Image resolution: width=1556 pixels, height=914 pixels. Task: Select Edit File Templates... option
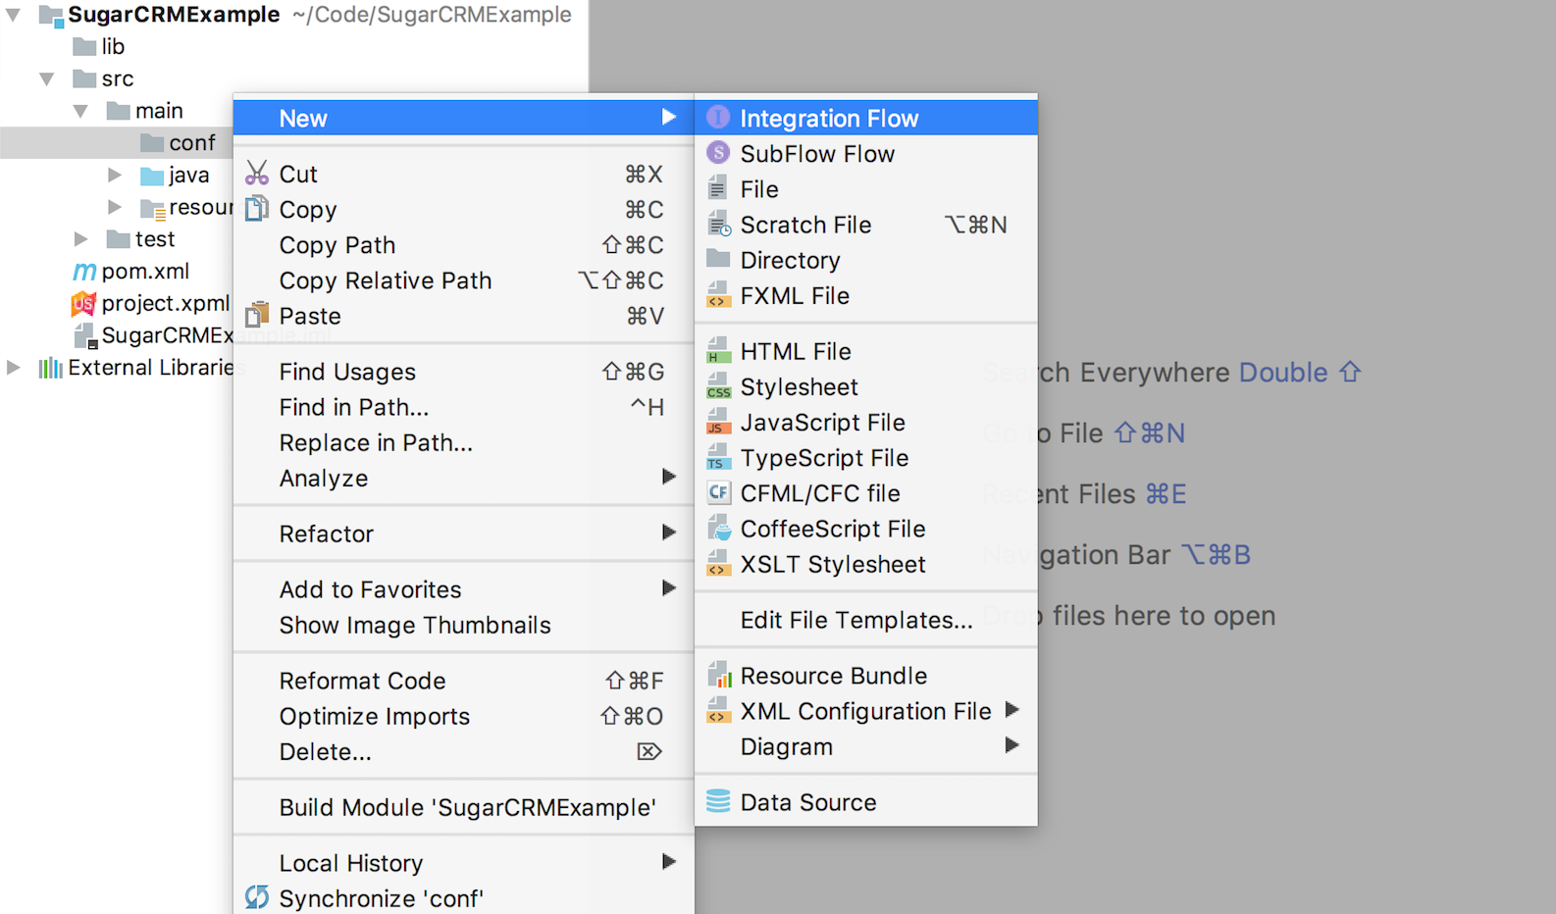point(856,620)
